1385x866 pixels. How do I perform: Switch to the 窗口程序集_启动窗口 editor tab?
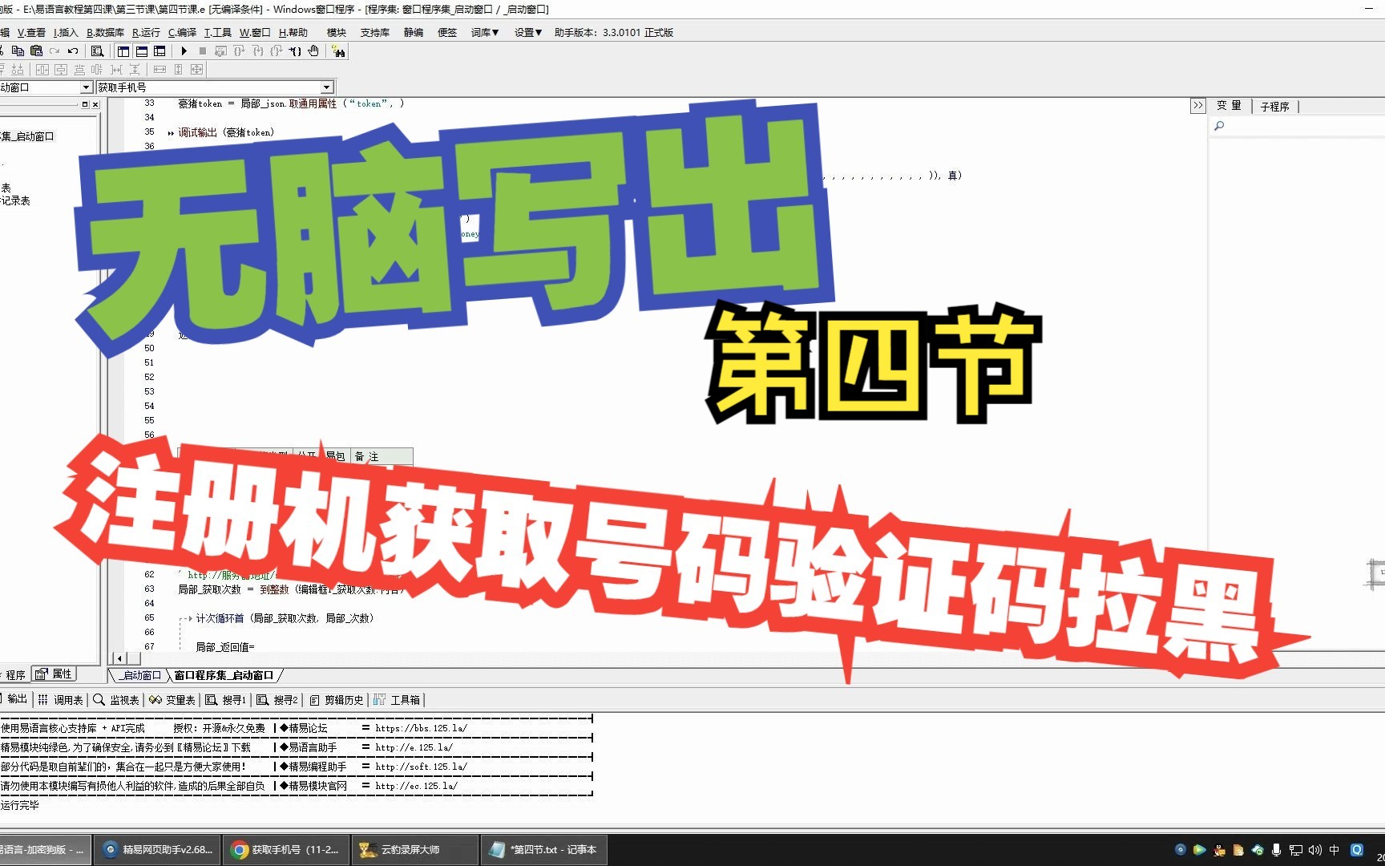224,675
